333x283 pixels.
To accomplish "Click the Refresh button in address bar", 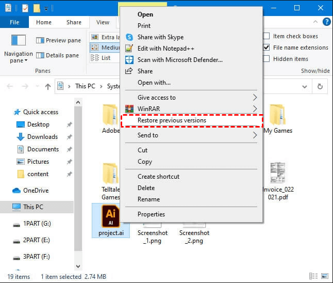I will tap(320, 86).
